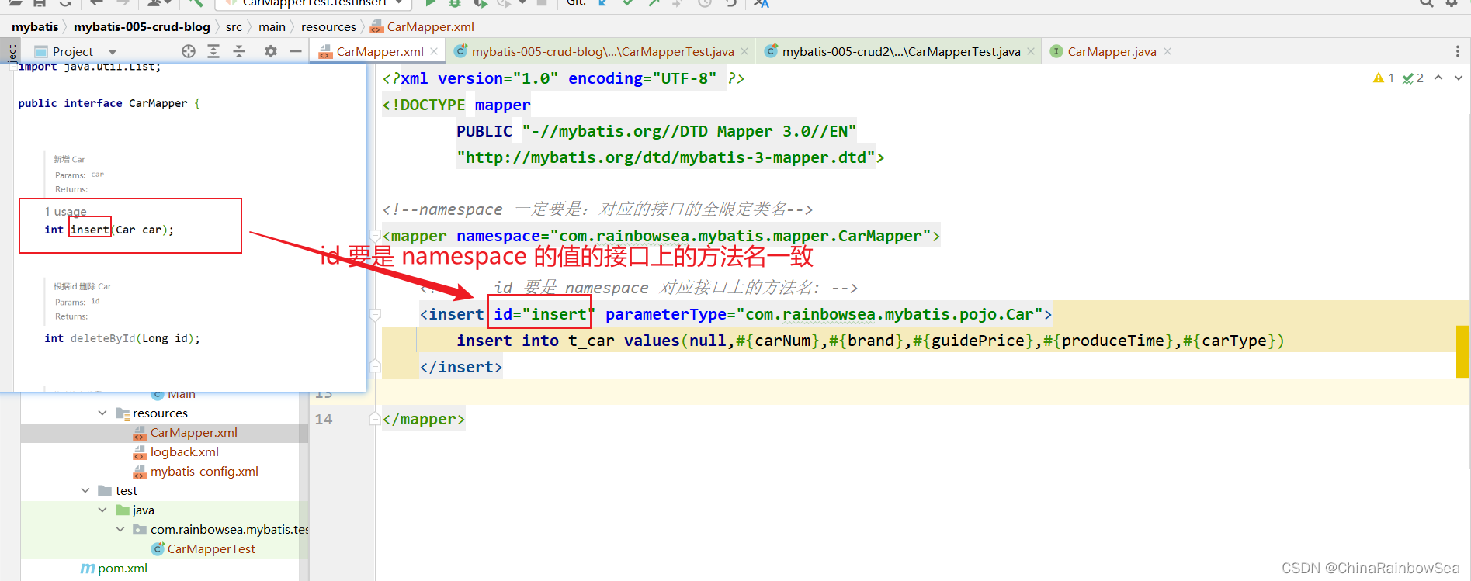This screenshot has width=1471, height=581.
Task: Select the com.rainbowsea.mybatis test package
Action: pos(229,529)
